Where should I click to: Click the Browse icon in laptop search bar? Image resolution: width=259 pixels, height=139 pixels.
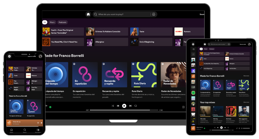[154, 14]
